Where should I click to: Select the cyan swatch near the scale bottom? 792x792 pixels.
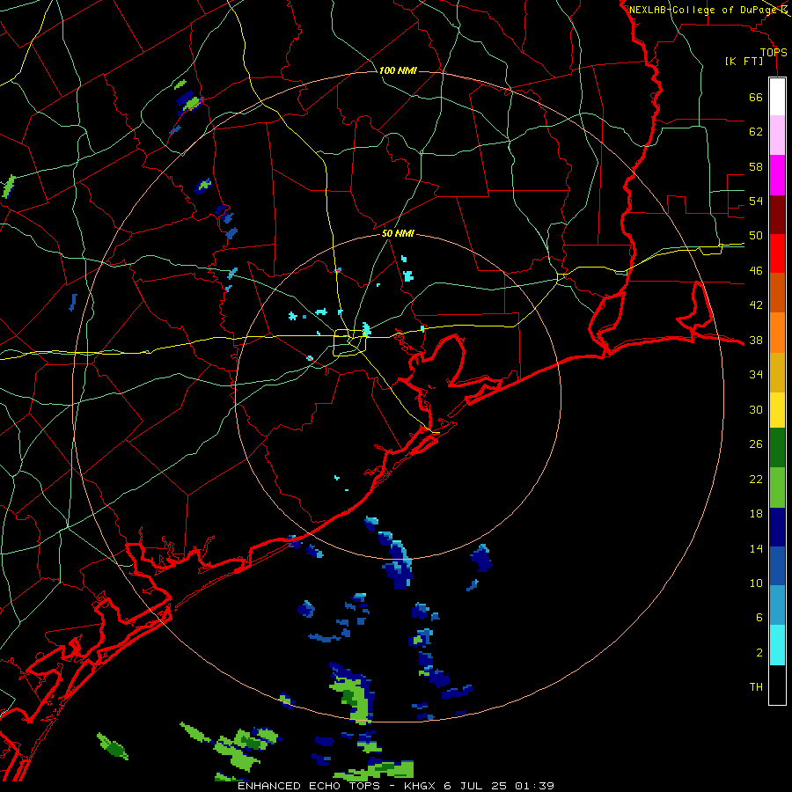(777, 645)
